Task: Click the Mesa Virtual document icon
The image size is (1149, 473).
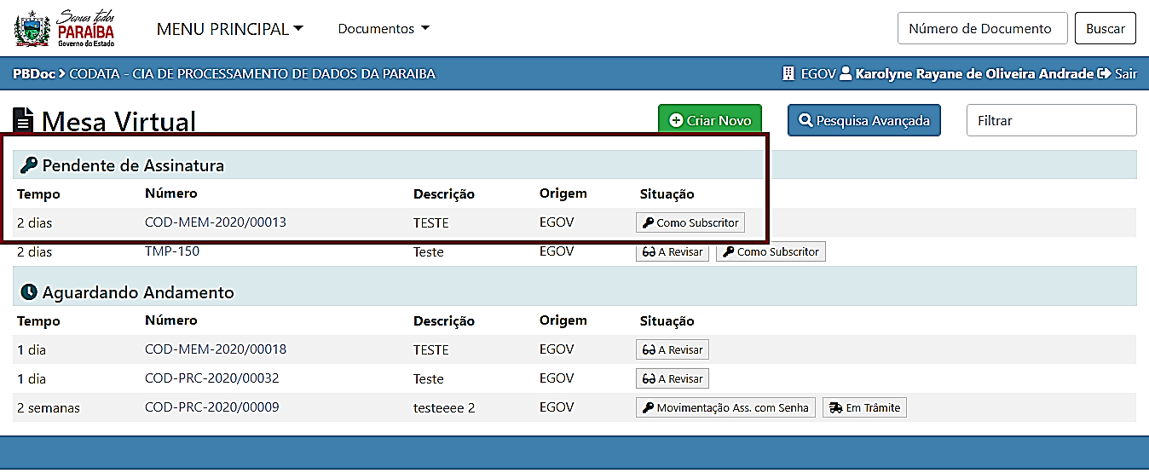Action: pyautogui.click(x=24, y=121)
